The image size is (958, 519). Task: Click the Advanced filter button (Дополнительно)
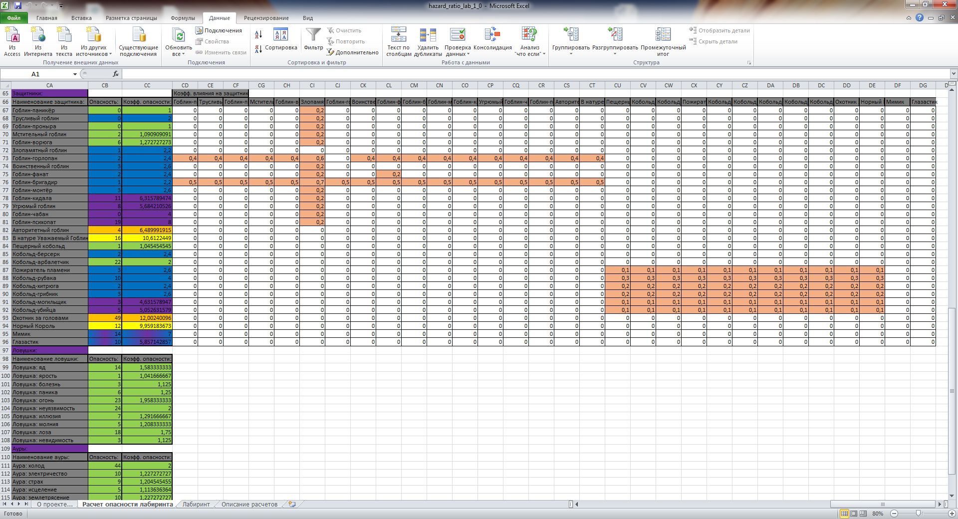352,52
